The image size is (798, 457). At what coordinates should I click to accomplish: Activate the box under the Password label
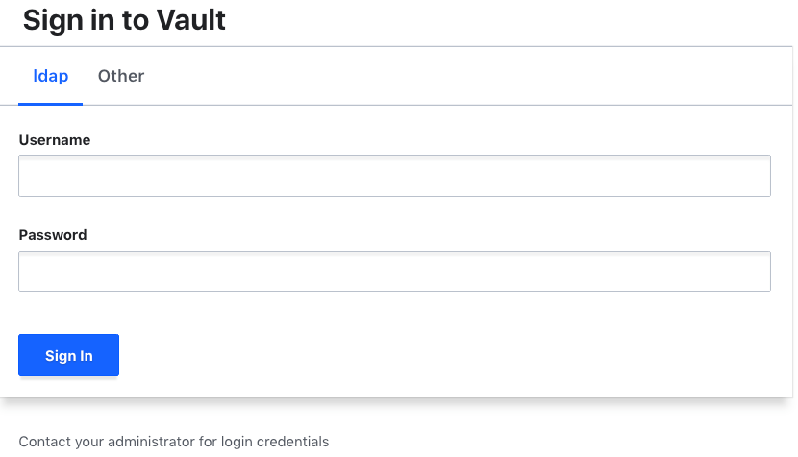tap(394, 272)
